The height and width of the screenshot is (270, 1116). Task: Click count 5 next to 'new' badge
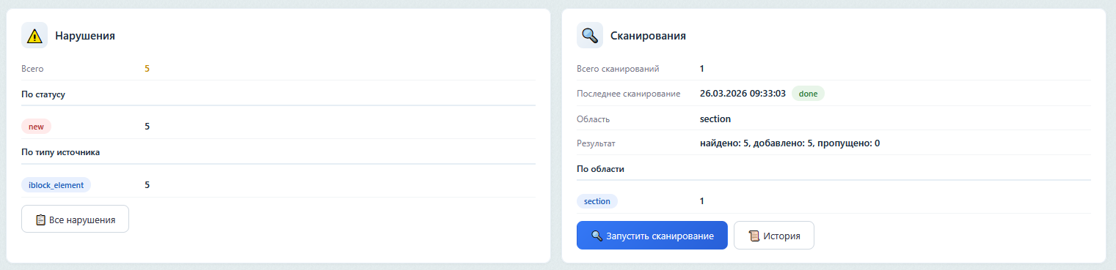147,127
